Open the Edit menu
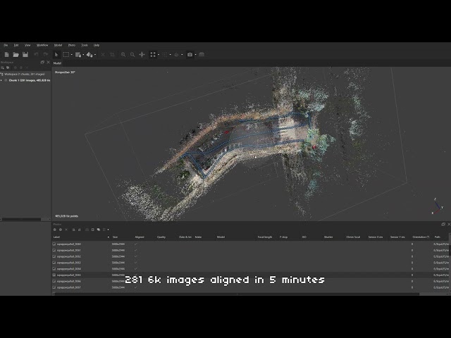This screenshot has height=338, width=451. [16, 45]
